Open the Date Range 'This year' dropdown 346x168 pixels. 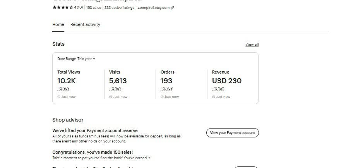[86, 59]
